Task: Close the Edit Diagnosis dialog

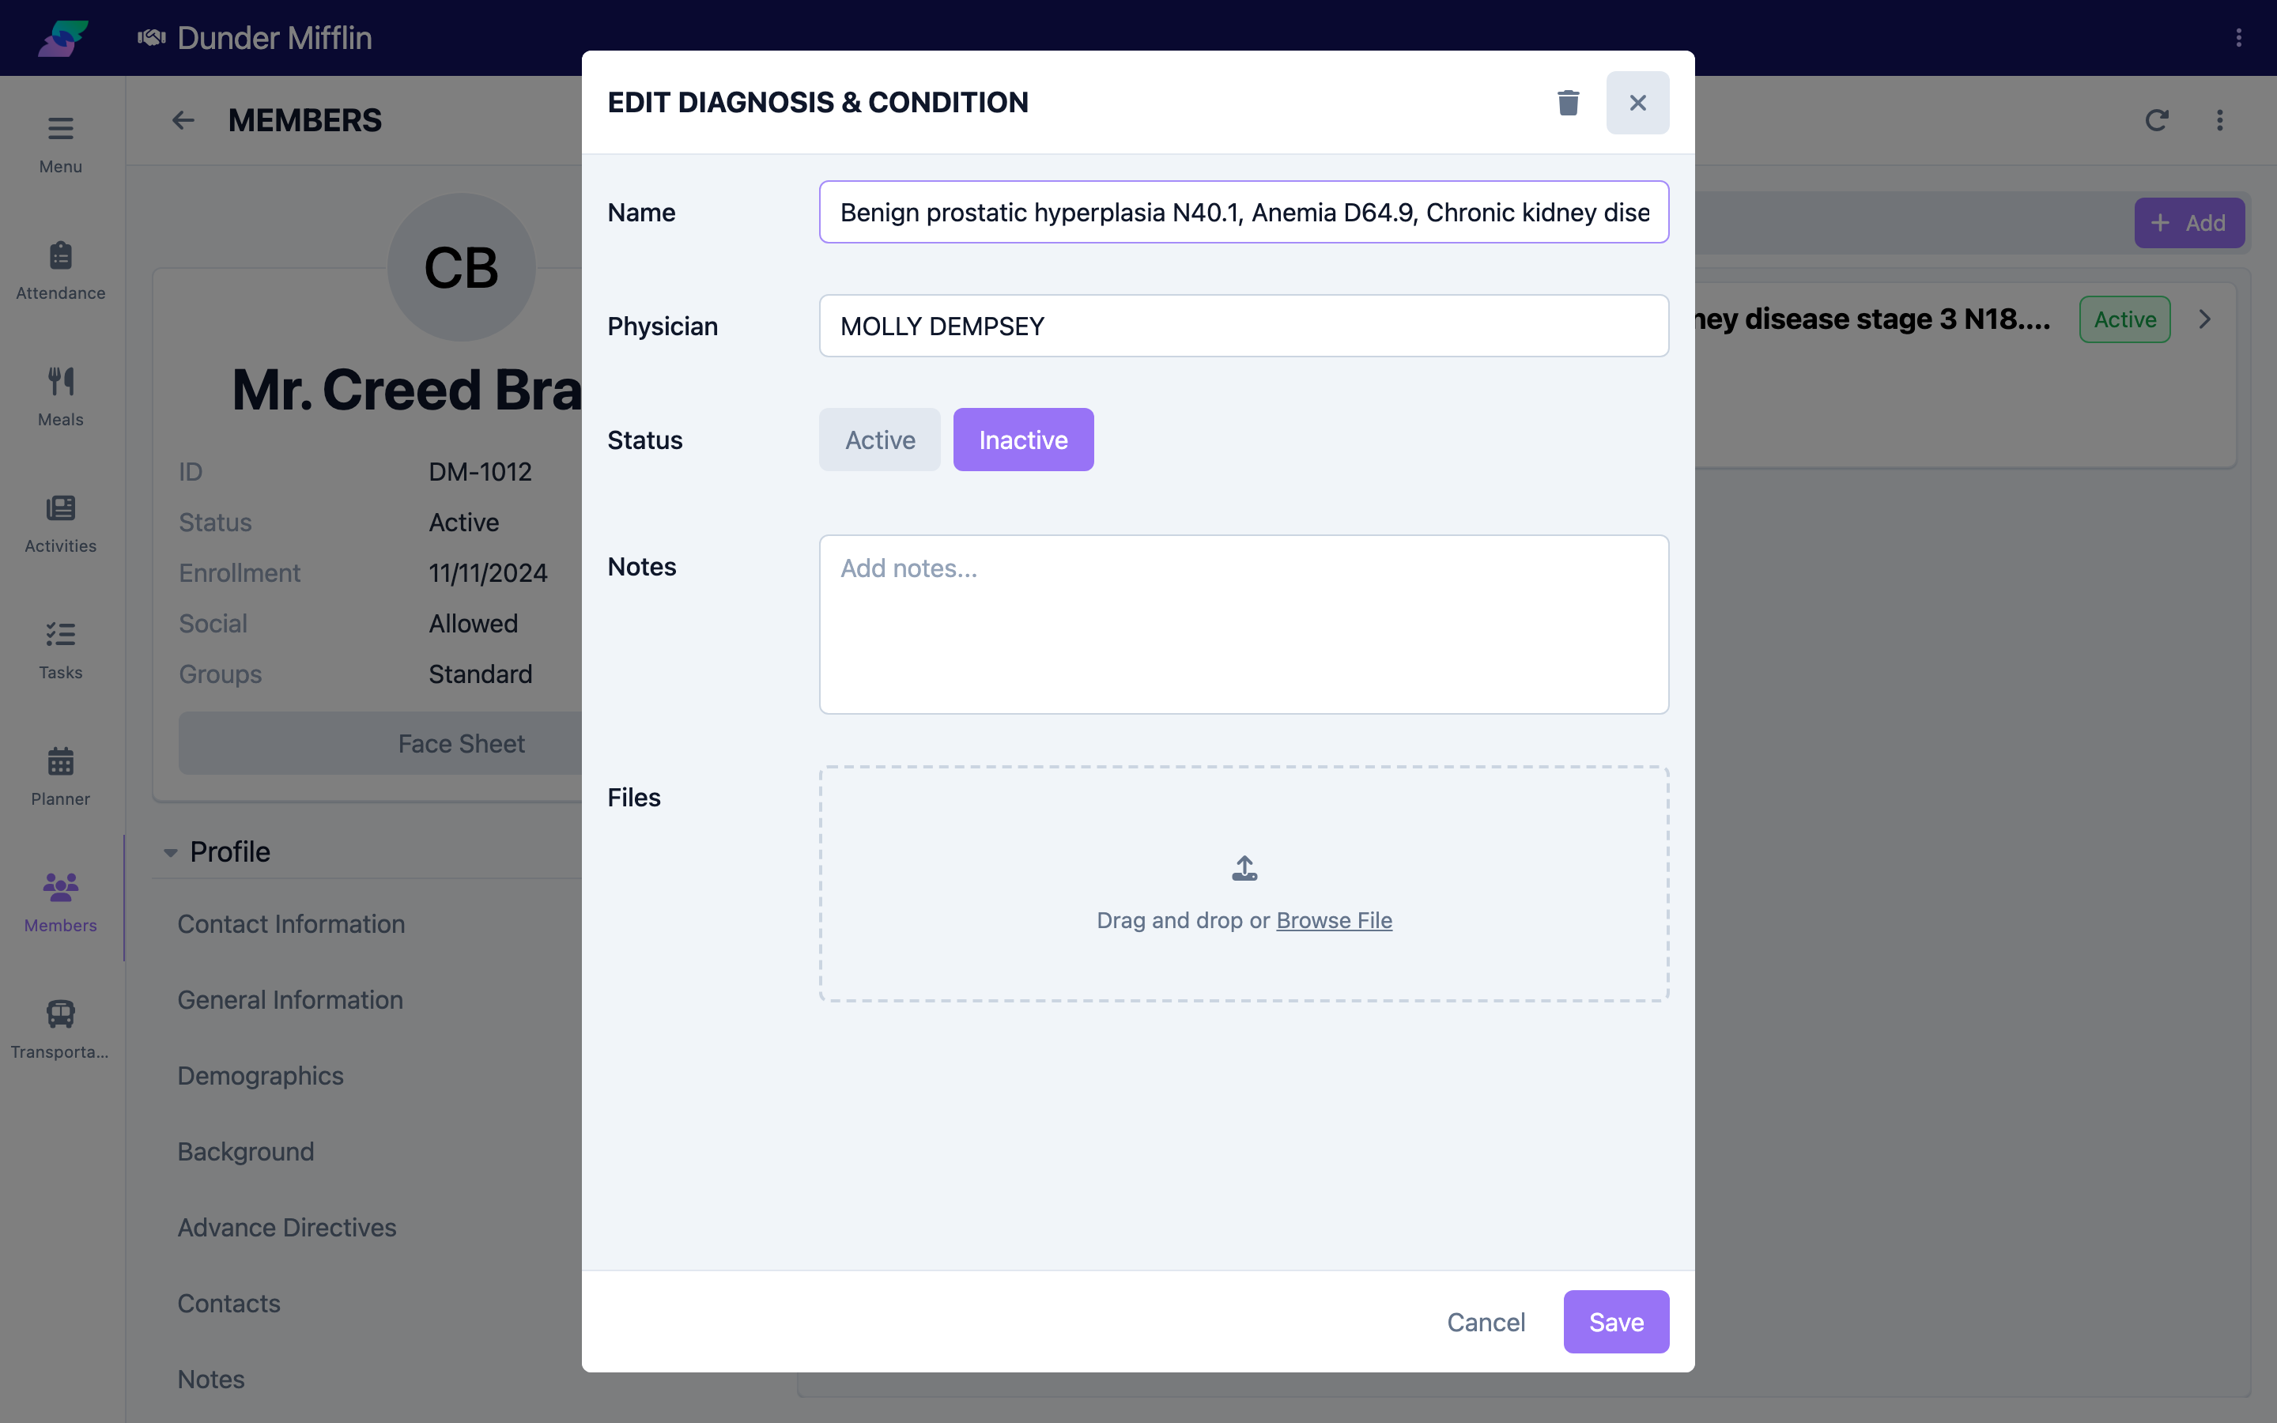Action: 1637,103
